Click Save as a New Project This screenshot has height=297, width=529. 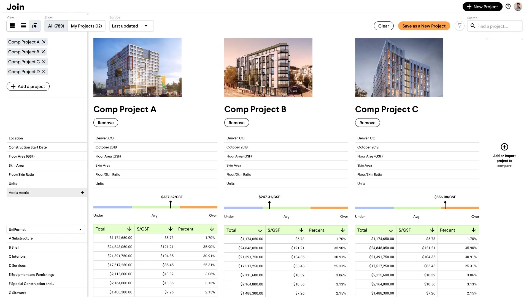coord(424,26)
